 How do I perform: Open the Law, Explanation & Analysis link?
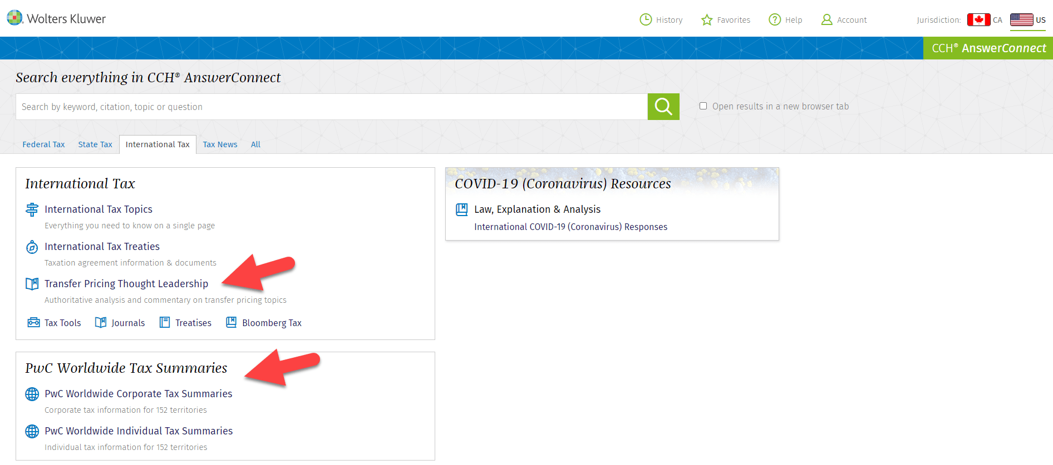537,209
